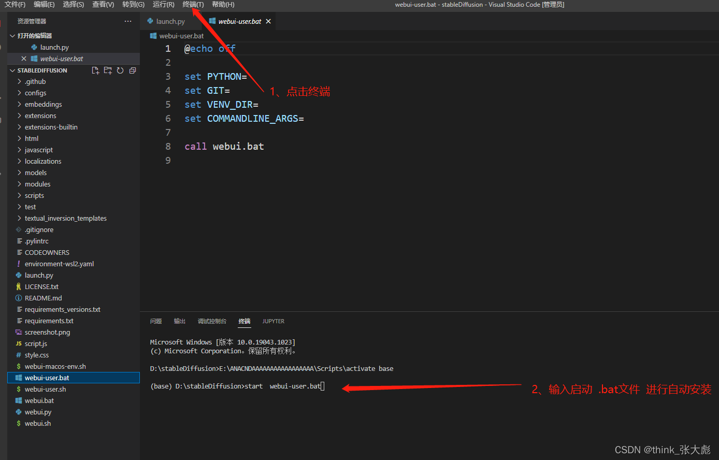Click terminal input line after start webui-user.bat

point(323,386)
